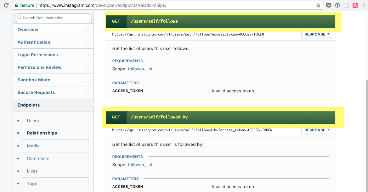Open the RESPONSE dropdown for /users/self/followed-by
Image resolution: width=368 pixels, height=192 pixels.
coord(317,130)
